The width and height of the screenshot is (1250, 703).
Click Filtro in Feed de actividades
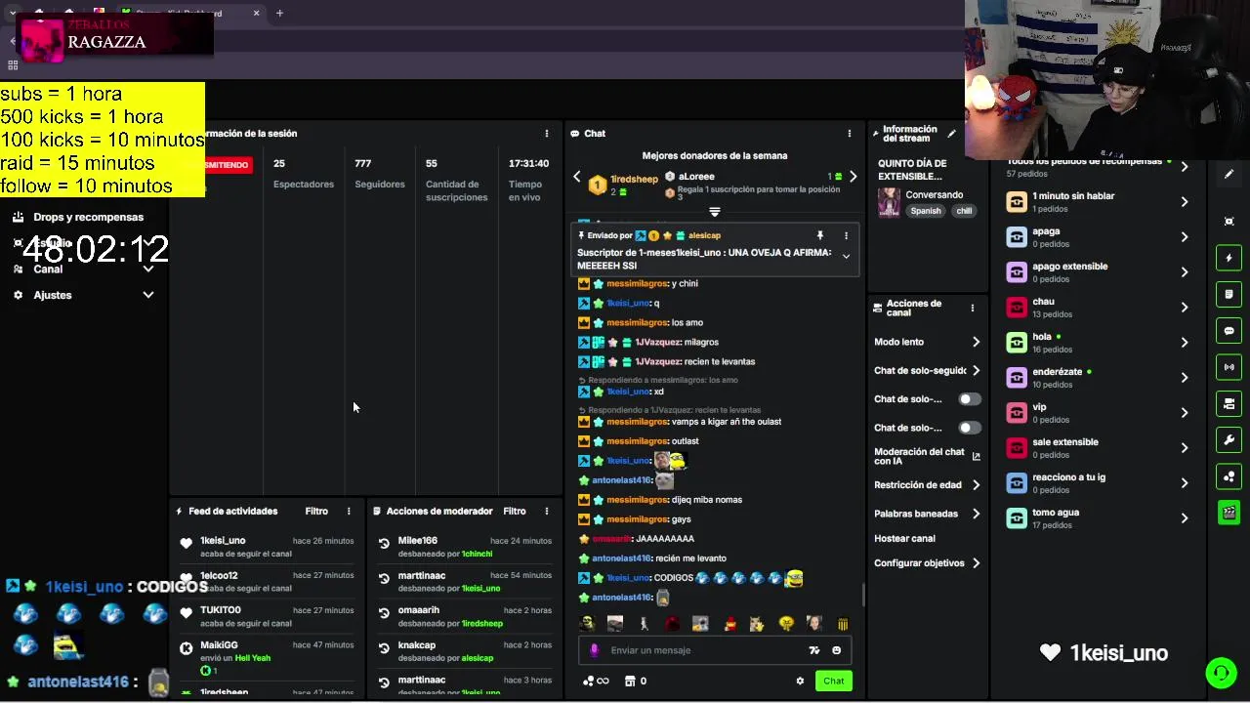click(316, 512)
